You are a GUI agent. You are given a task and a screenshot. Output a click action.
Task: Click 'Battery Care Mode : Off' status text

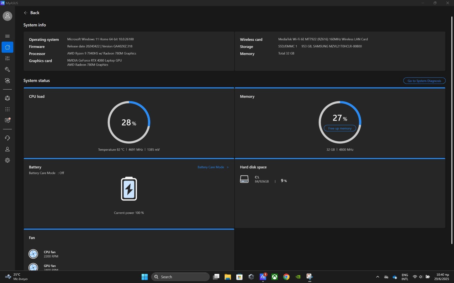[x=47, y=173]
